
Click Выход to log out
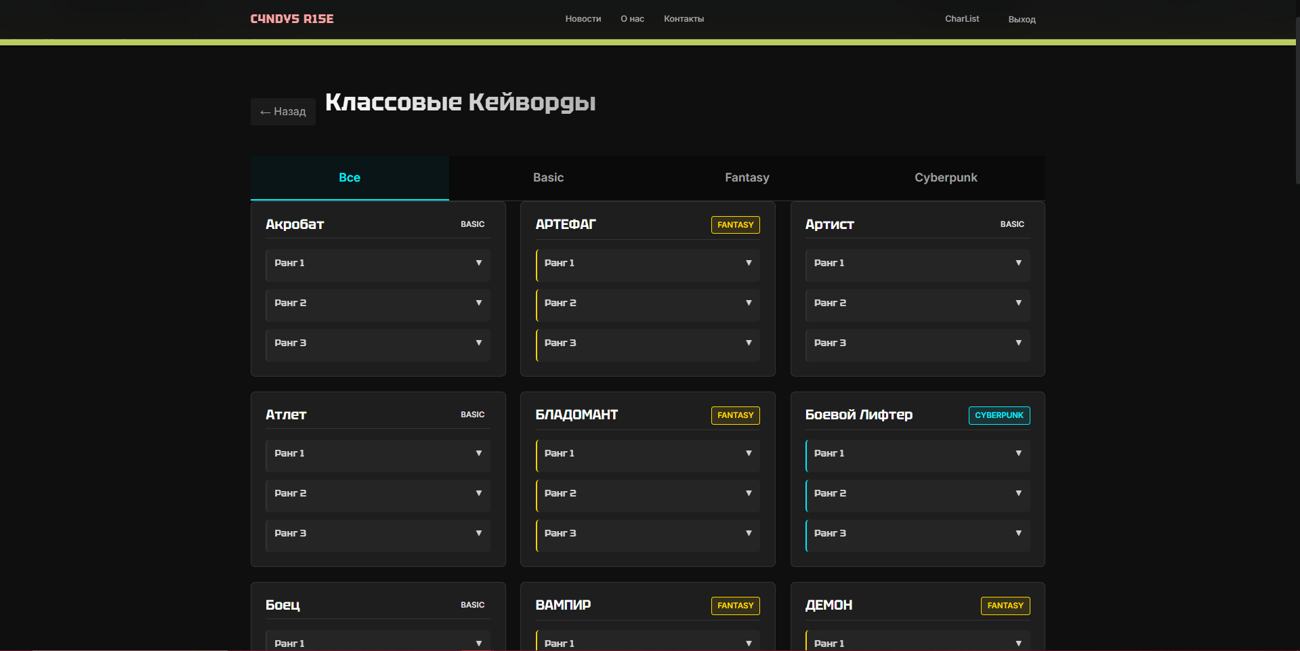[x=1022, y=20]
